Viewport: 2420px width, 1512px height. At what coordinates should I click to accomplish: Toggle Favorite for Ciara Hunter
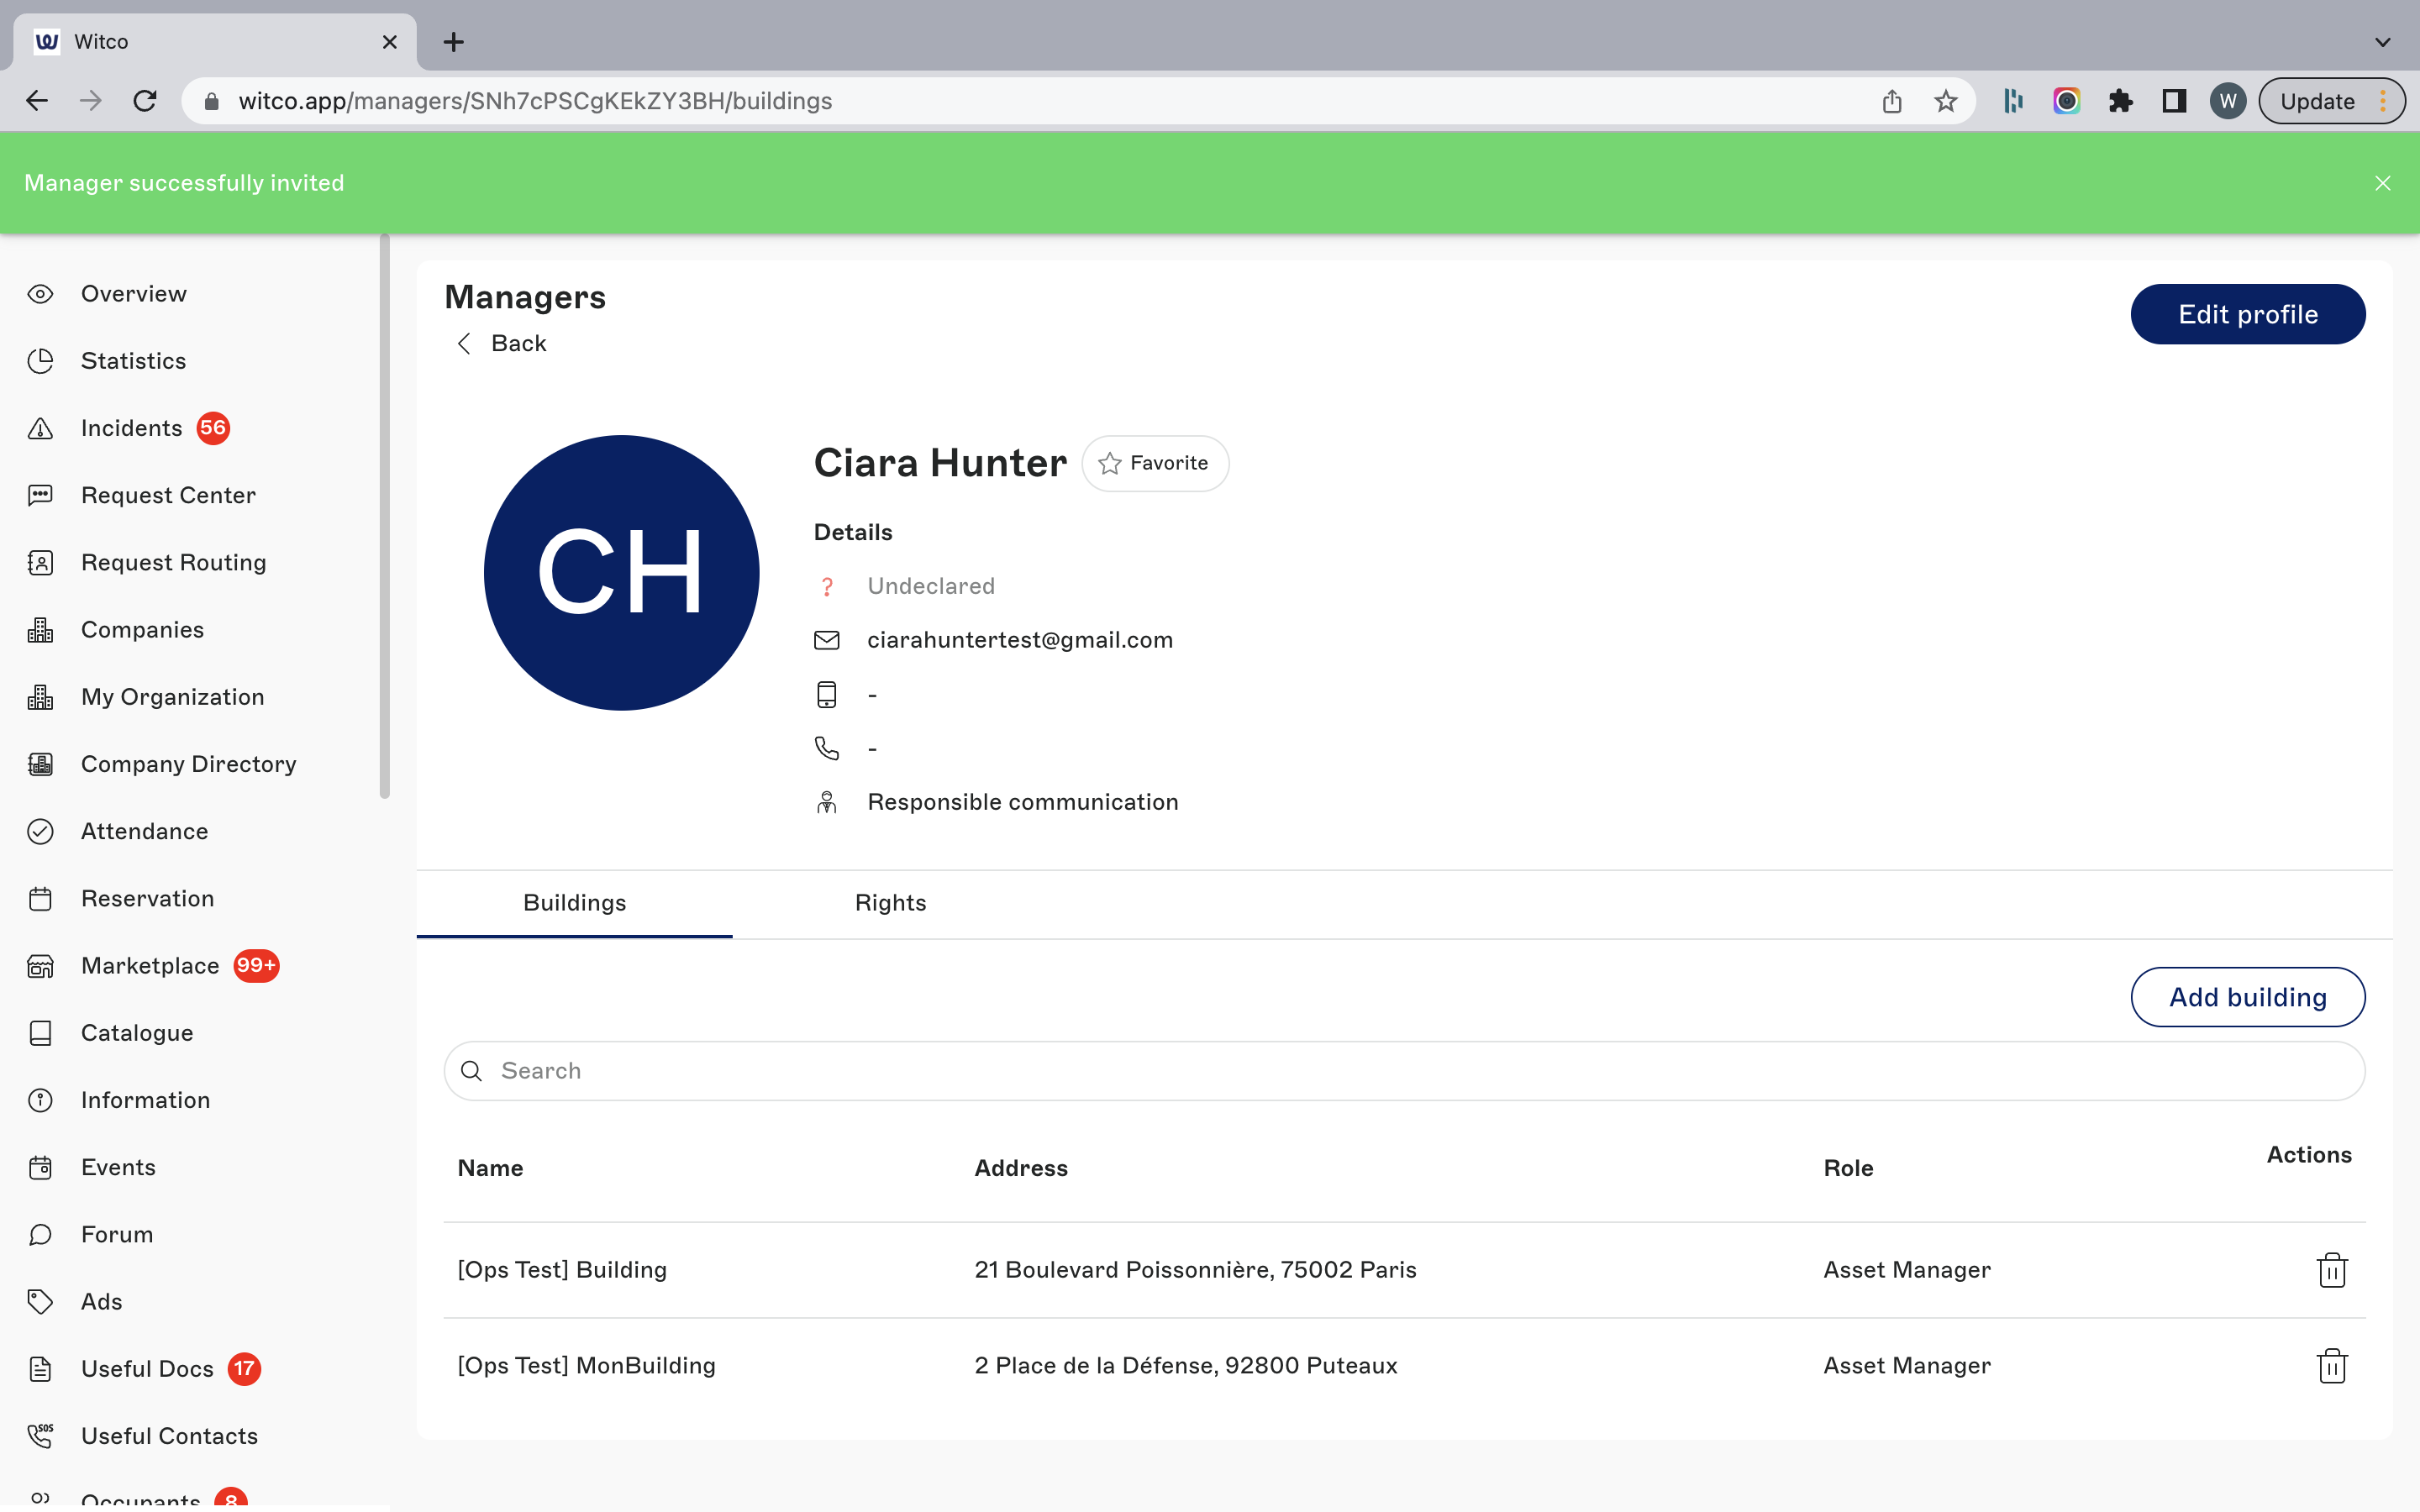click(x=1155, y=463)
